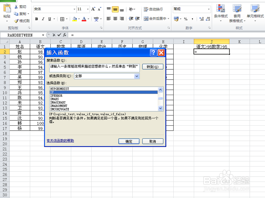Click the function list scroll down arrow
This screenshot has width=265, height=198.
click(x=160, y=108)
